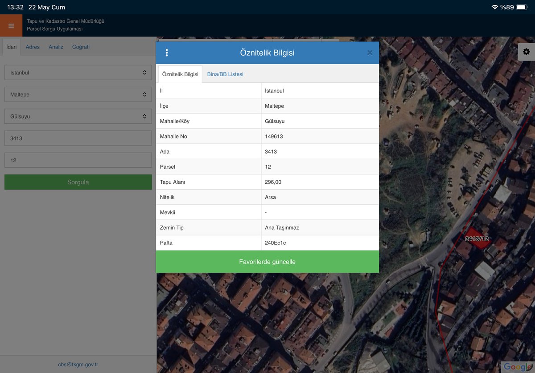Viewport: 535px width, 373px height.
Task: Select the Öznitelik Bilgisi tab
Action: pyautogui.click(x=180, y=74)
